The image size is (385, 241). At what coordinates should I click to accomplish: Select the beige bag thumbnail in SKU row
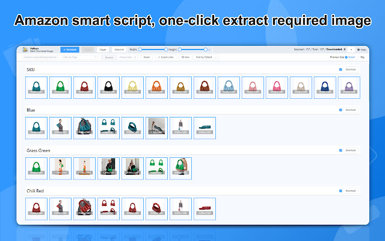(x=301, y=87)
